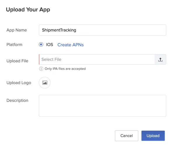The height and width of the screenshot is (147, 173).
Task: Click the Upload button
Action: [153, 136]
